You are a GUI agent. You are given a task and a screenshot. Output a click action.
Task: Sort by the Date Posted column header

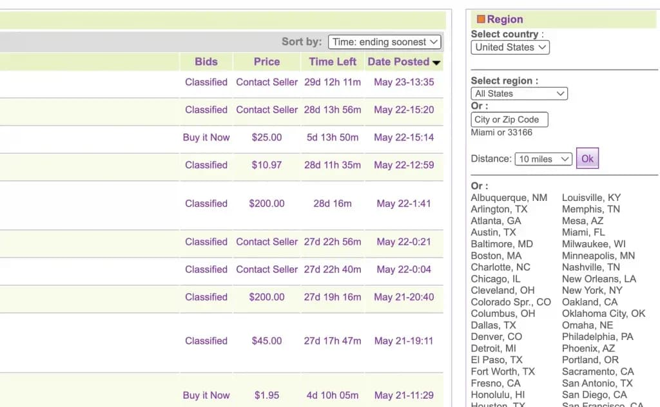coord(398,62)
